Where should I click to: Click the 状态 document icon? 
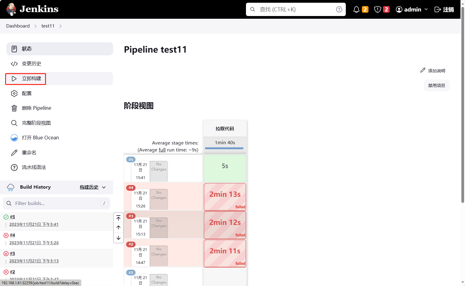click(14, 49)
